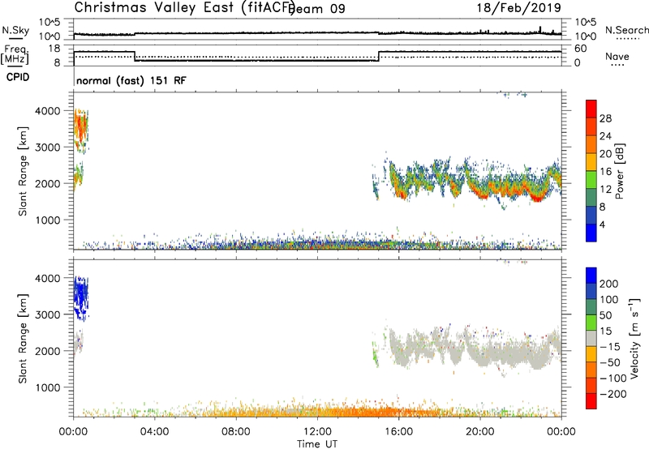Click the date '18/Feb/2019'

(518, 7)
